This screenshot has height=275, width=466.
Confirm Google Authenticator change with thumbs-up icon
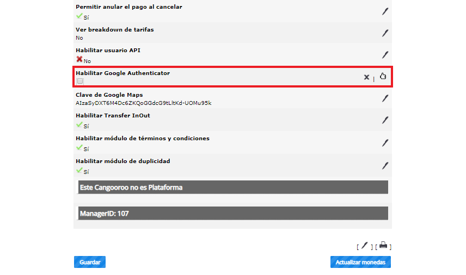tap(383, 76)
